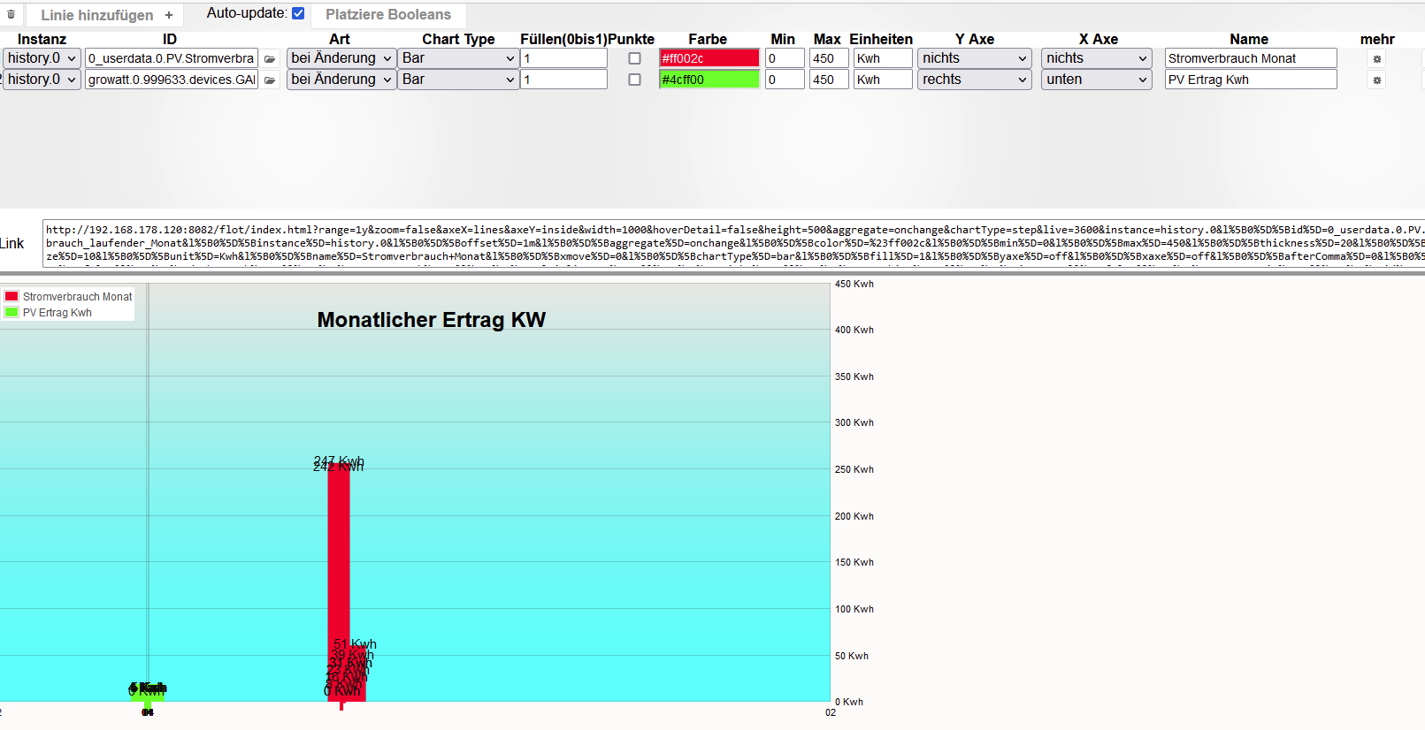Image resolution: width=1425 pixels, height=730 pixels.
Task: Enable Punkte checkbox for Stromverbrauch Monat row
Action: (x=634, y=58)
